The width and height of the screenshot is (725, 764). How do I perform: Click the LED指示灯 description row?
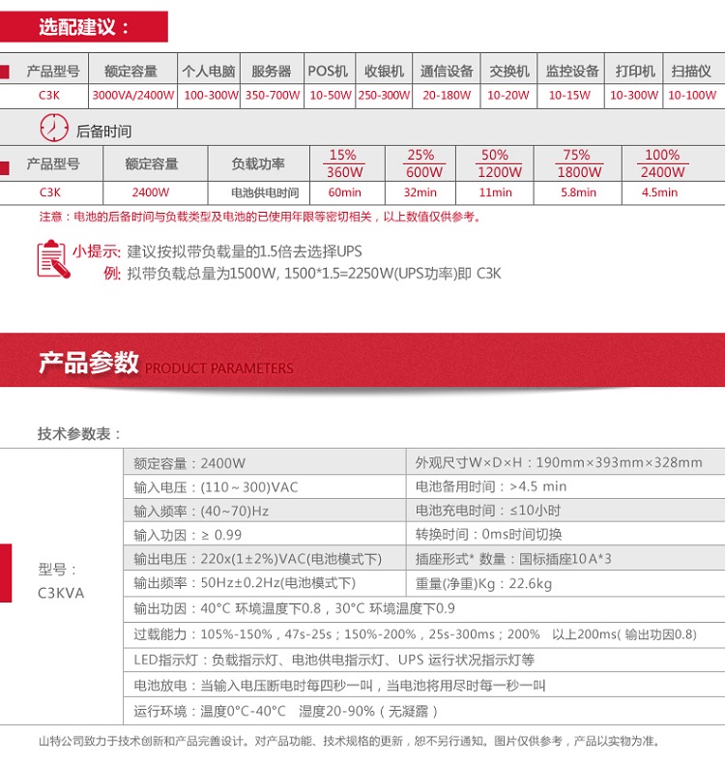424,661
